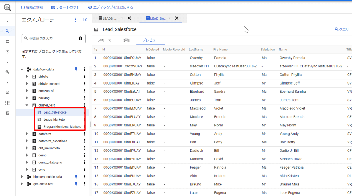The height and width of the screenshot is (196, 352).
Task: Toggle pin on bigquery-public-data project
Action: 76,177
